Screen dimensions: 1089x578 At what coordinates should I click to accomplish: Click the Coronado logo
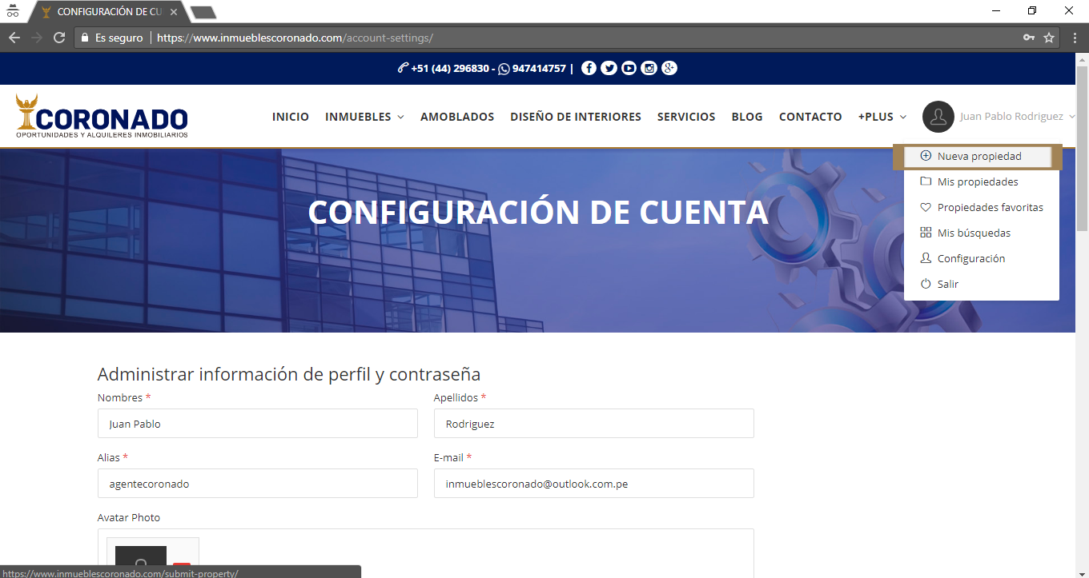[x=102, y=117]
